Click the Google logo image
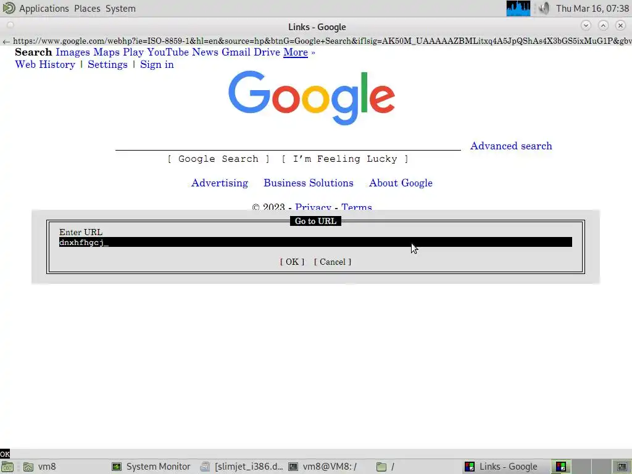Screen dimensions: 632x474 (x=312, y=98)
